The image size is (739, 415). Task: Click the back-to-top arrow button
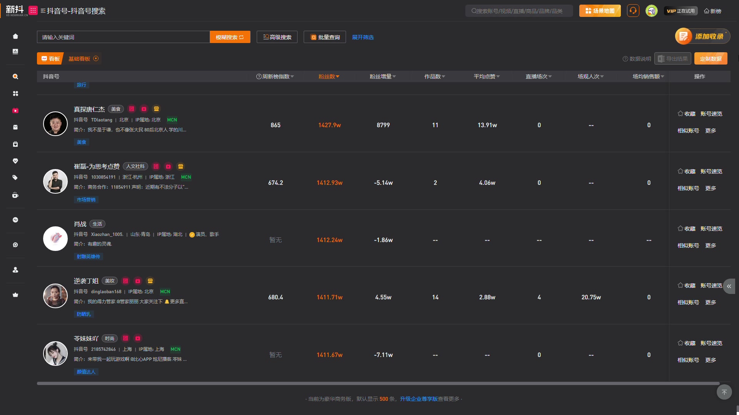(x=724, y=392)
